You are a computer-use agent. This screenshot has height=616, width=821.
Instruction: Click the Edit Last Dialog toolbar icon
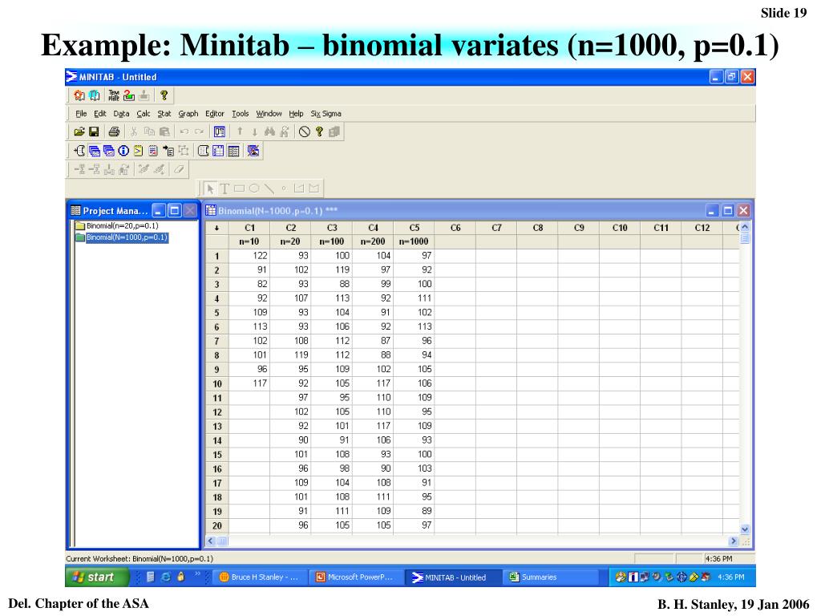[220, 132]
